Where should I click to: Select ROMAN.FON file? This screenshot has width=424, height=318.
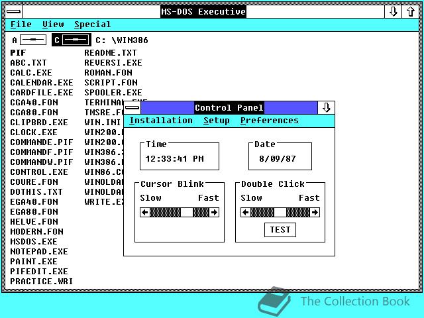(x=108, y=73)
